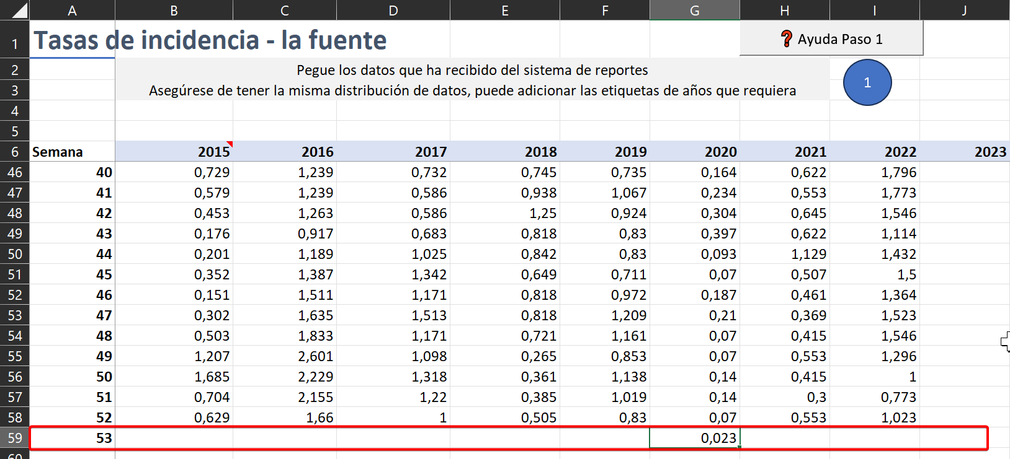The height and width of the screenshot is (459, 1010).
Task: Click the instruction text Asegúrese de tener
Action: point(472,90)
